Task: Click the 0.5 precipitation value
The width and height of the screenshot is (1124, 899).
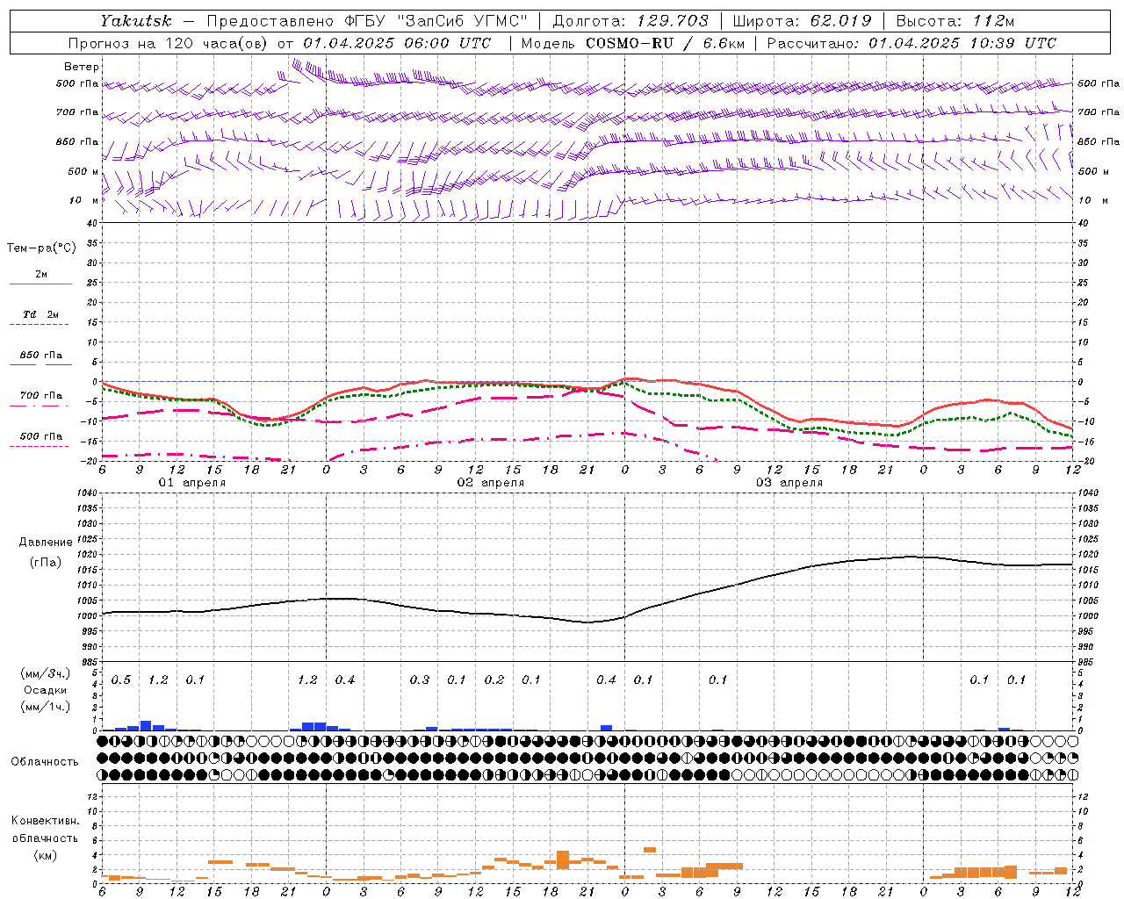Action: tap(121, 680)
